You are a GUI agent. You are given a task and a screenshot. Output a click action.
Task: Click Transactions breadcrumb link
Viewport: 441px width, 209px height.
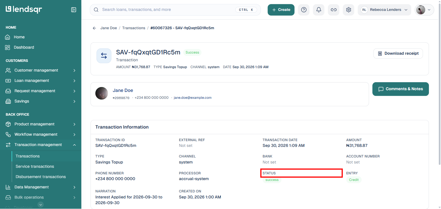coord(134,28)
